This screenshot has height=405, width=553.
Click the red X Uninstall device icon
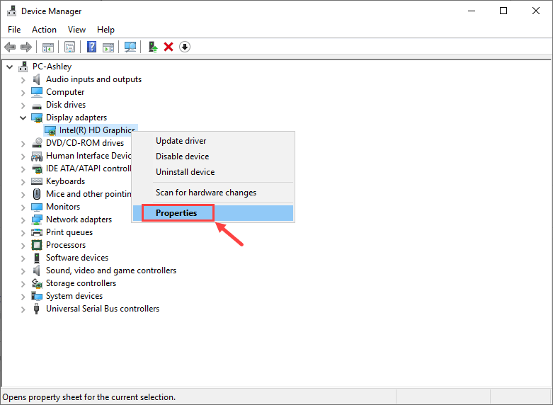(x=169, y=47)
